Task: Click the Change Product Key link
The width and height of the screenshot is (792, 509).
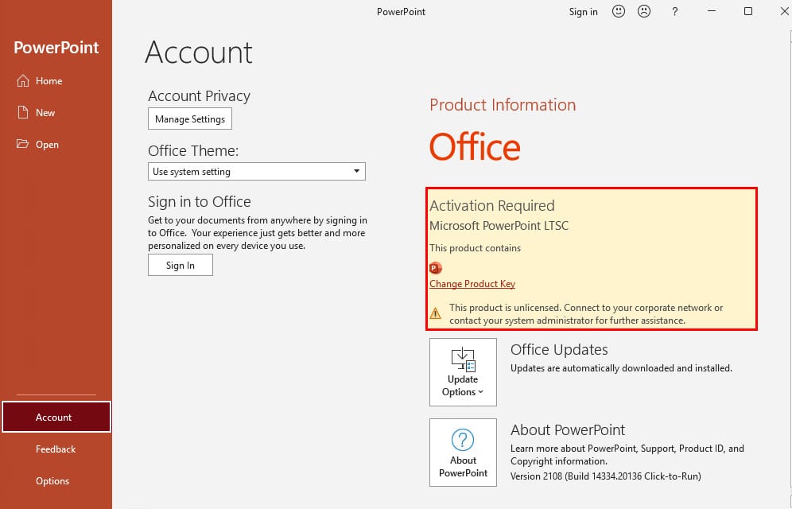Action: [472, 284]
